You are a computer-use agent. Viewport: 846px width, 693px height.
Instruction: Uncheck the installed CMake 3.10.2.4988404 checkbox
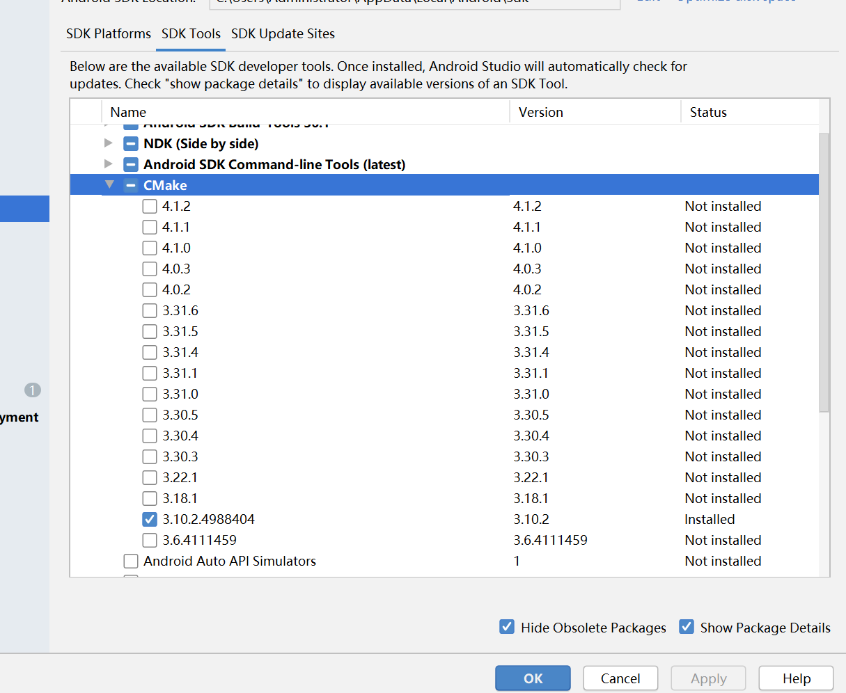pos(150,520)
